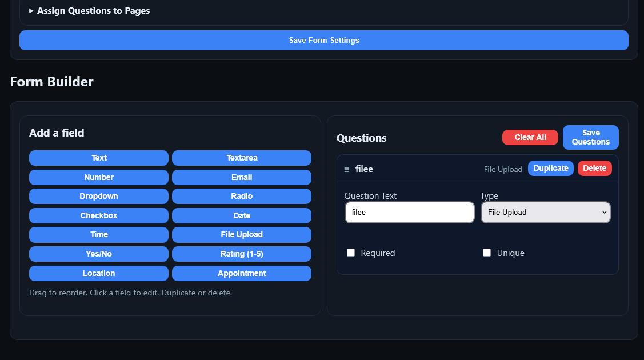Click the drag handle icon beside filee

coord(346,169)
